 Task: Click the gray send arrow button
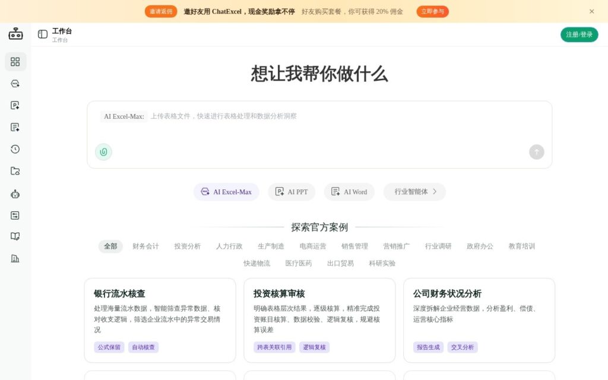coord(537,152)
